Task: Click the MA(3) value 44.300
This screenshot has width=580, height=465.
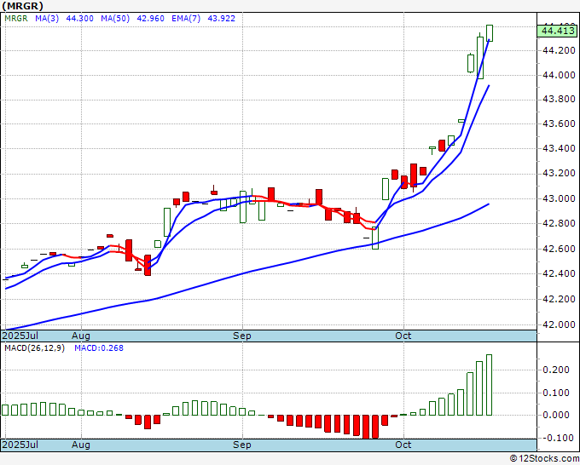Action: click(79, 18)
